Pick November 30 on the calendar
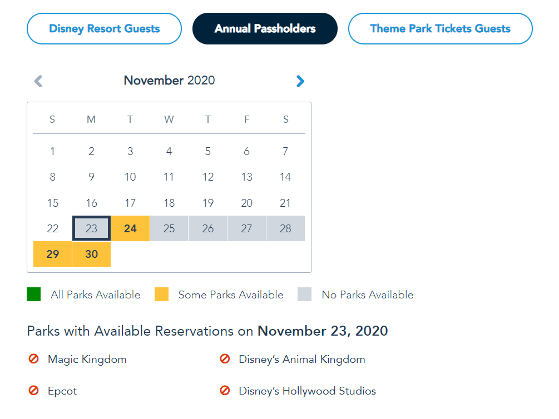This screenshot has width=559, height=419. (x=92, y=254)
